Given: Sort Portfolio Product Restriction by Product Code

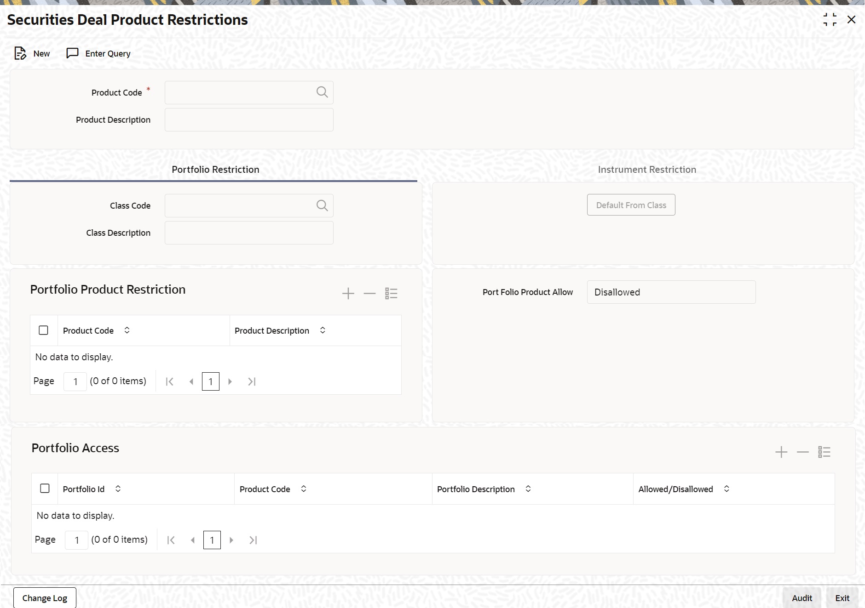Looking at the screenshot, I should (127, 330).
